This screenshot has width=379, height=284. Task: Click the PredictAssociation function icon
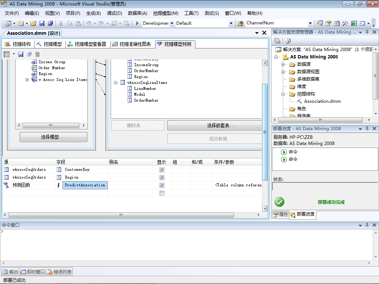58,185
